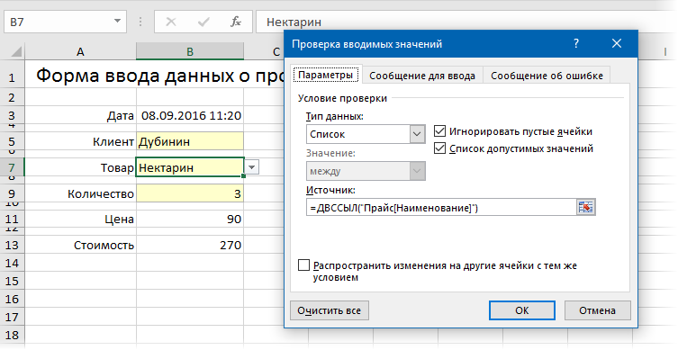678x350 pixels.
Task: Select row 14 header
Action: pyautogui.click(x=12, y=263)
